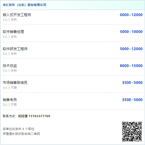The width and height of the screenshot is (145, 145).
Task: Click 3人 | 不限 under 销售专员
Action: [x=10, y=105]
